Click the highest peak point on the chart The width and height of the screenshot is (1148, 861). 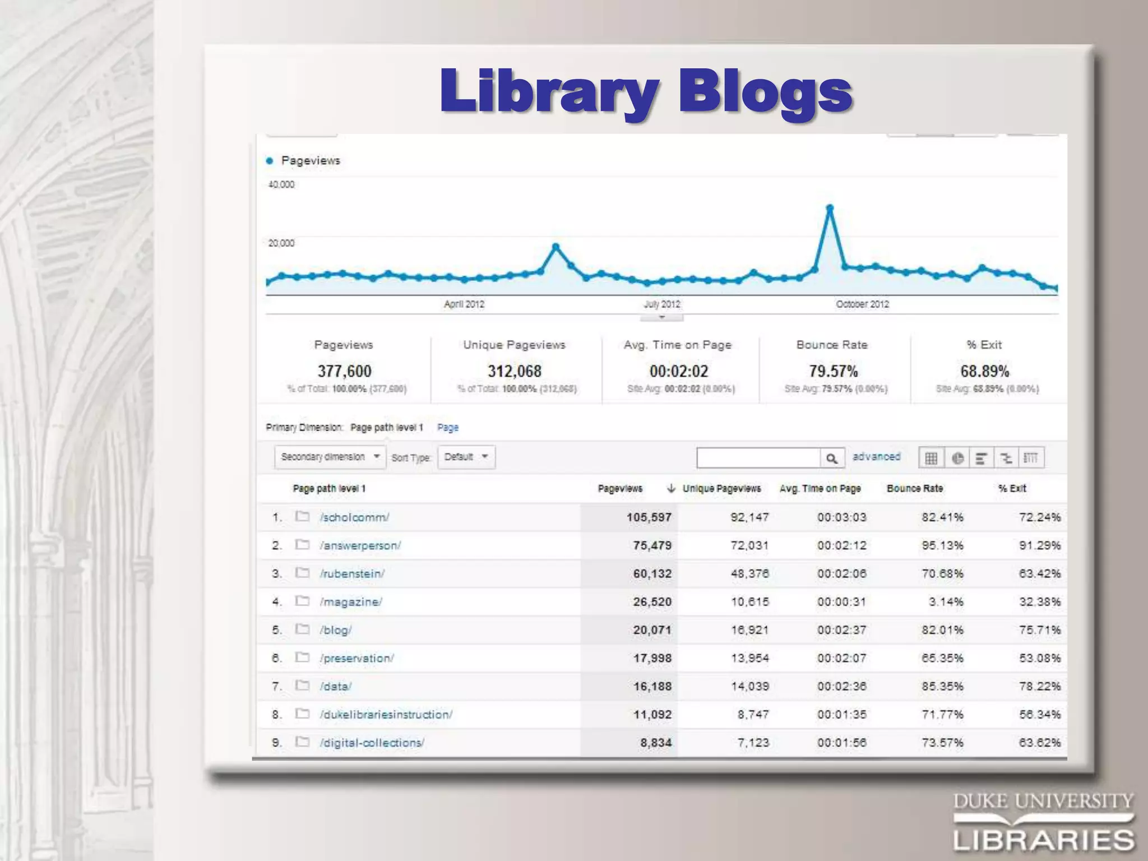coord(830,208)
